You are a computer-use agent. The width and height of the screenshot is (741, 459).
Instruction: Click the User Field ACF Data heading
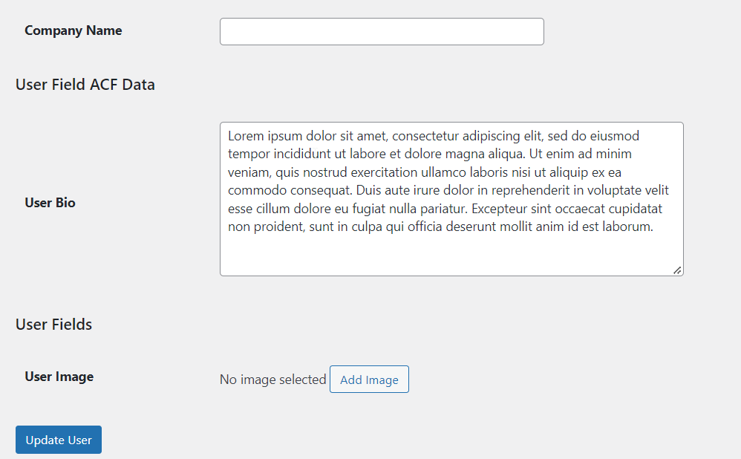tap(85, 85)
